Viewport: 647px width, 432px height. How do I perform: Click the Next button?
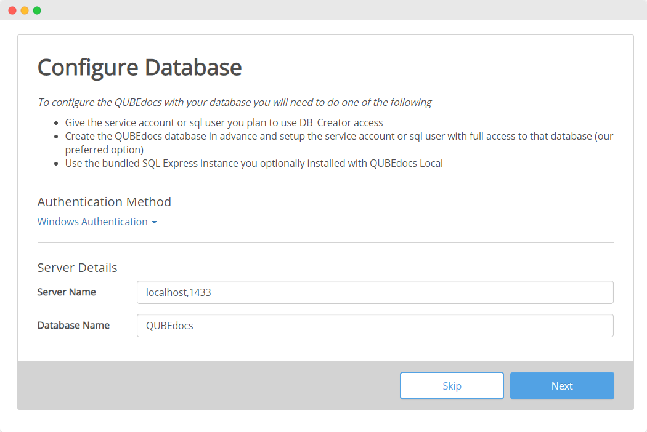(x=562, y=386)
